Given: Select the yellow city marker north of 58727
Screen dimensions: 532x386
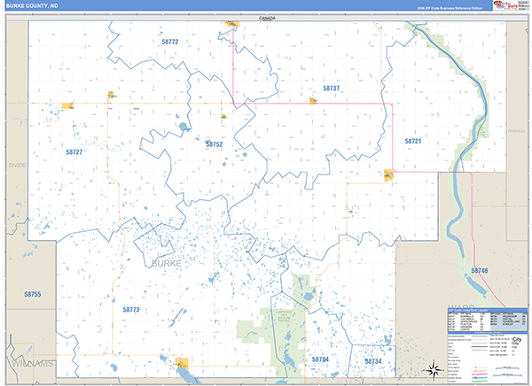Looking at the screenshot, I should point(68,106).
